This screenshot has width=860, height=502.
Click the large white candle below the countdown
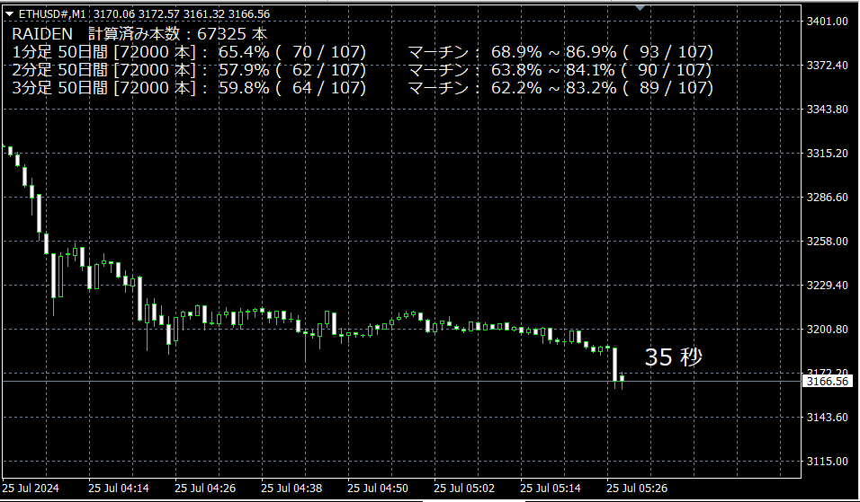coord(615,365)
